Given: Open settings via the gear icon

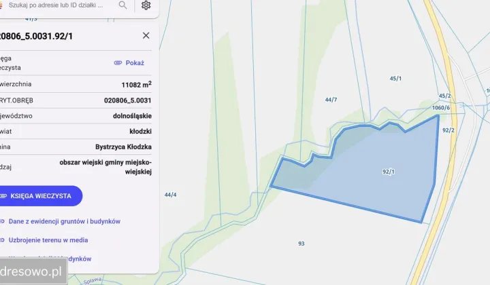Looking at the screenshot, I should pyautogui.click(x=146, y=5).
